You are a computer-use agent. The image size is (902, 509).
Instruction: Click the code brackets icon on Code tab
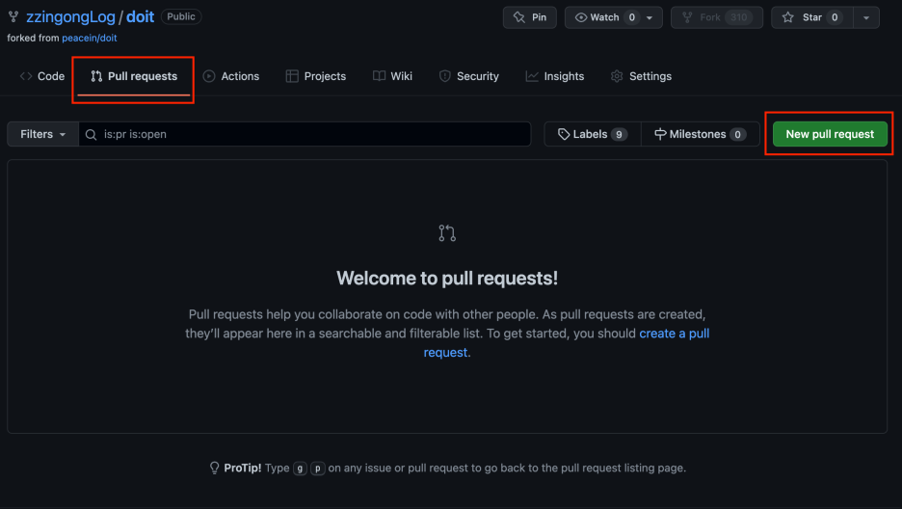tap(26, 76)
